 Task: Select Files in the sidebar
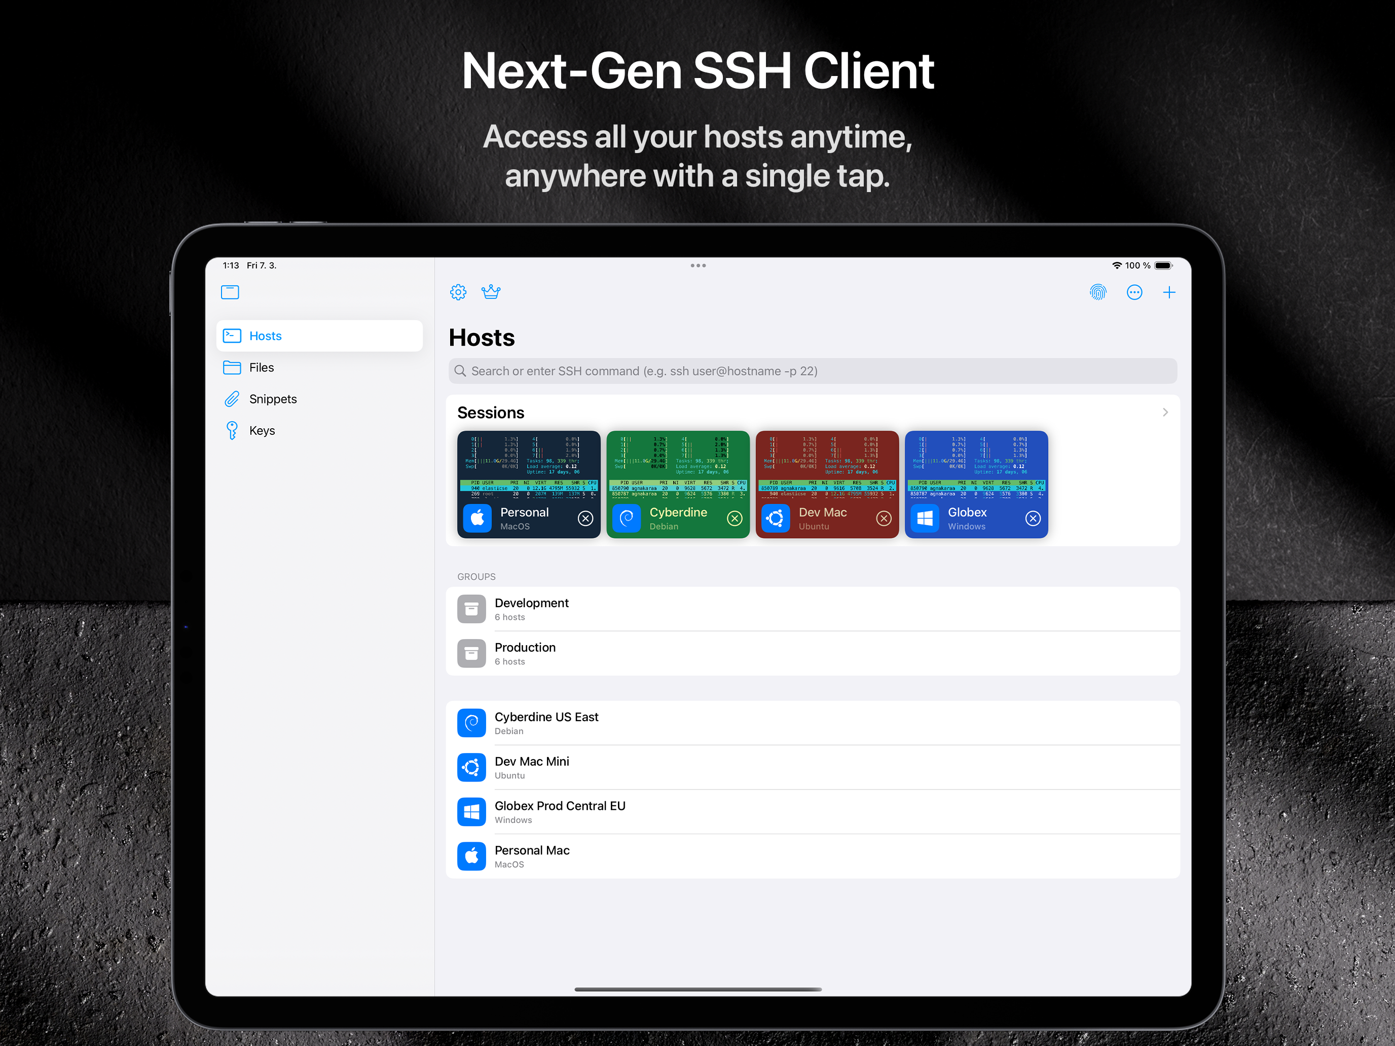[x=261, y=367]
